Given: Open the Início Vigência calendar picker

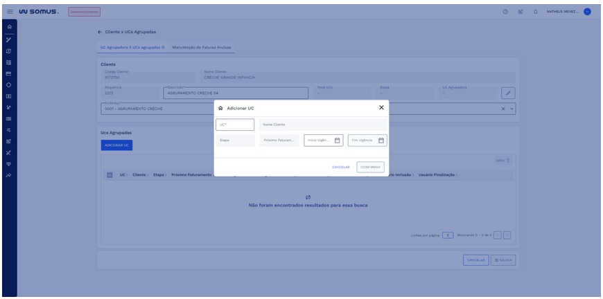Looking at the screenshot, I should pyautogui.click(x=337, y=140).
